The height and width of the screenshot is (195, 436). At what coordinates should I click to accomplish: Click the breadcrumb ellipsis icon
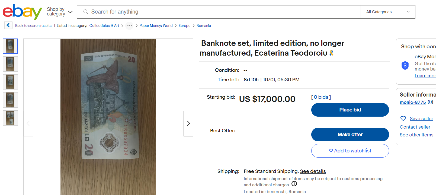point(130,26)
